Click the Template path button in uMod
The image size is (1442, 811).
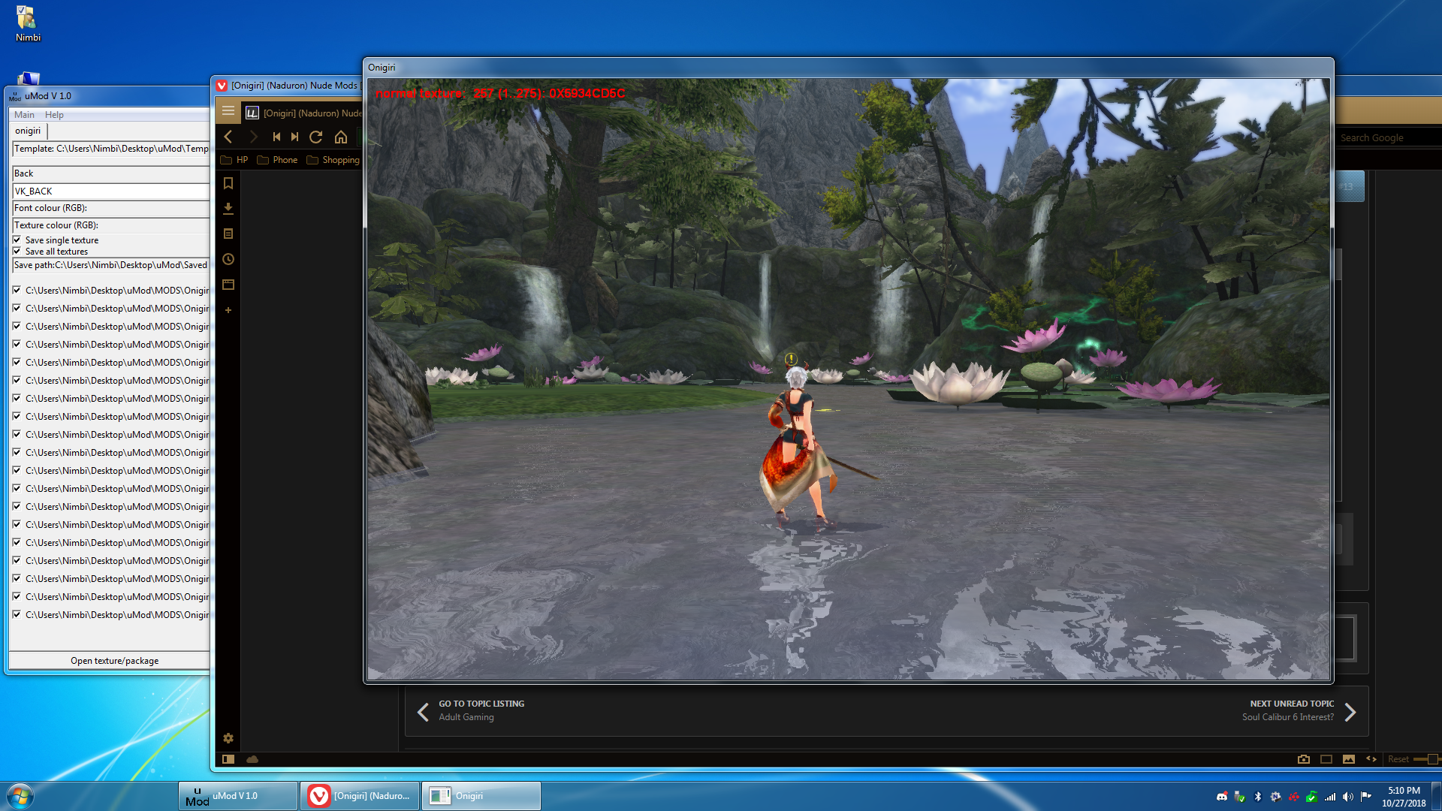pyautogui.click(x=111, y=149)
